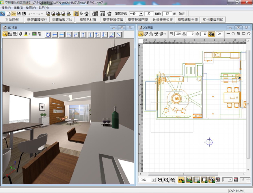Open the 100% zoom level dropdown
The width and height of the screenshot is (253, 193).
153,180
